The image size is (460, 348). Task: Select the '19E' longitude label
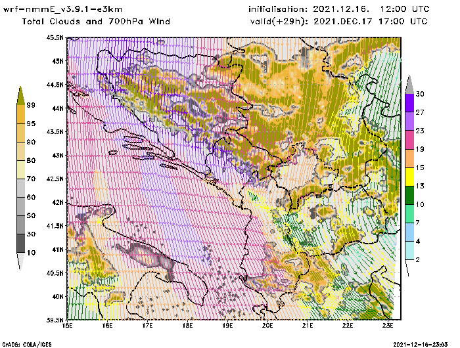(227, 326)
